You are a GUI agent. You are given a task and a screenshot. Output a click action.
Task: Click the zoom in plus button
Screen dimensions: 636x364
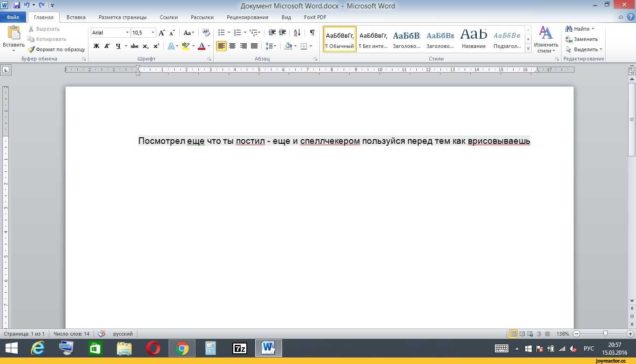click(x=630, y=334)
